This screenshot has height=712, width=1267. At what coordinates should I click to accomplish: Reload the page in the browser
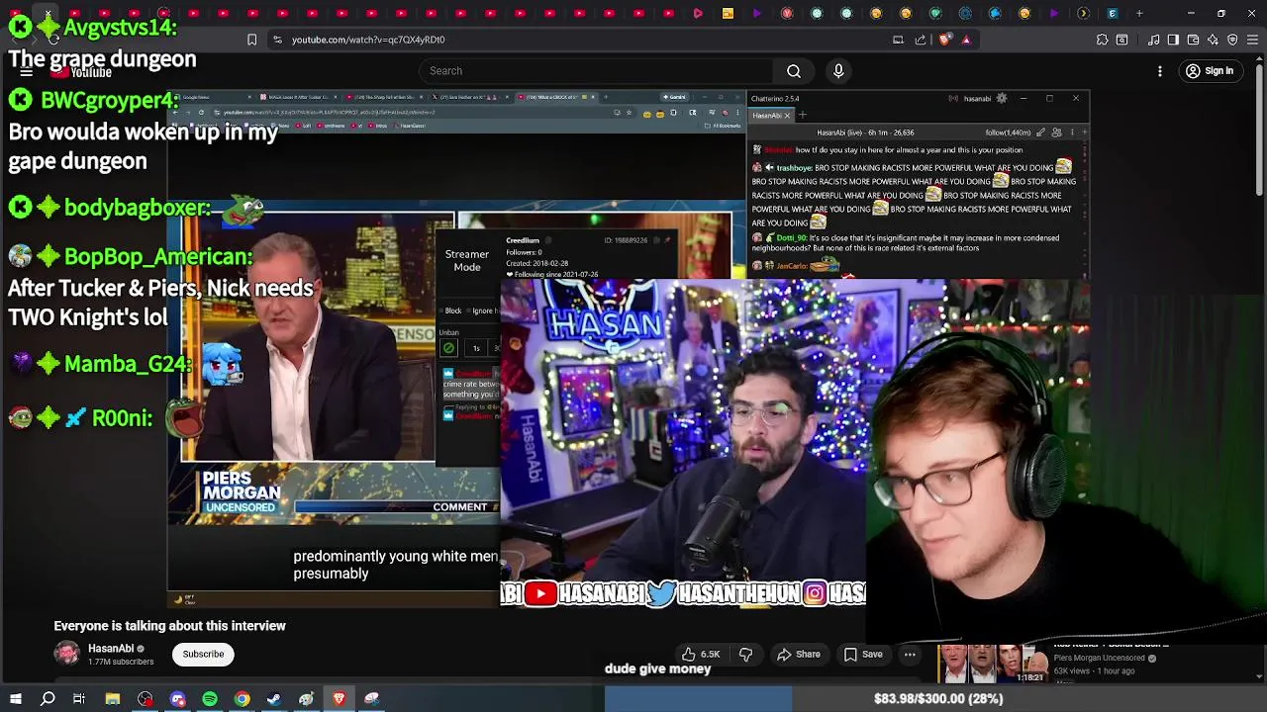tap(53, 40)
